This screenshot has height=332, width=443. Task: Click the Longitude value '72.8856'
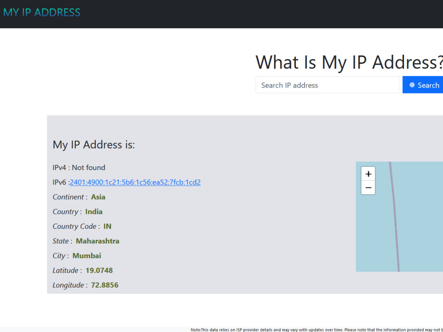[x=105, y=285]
